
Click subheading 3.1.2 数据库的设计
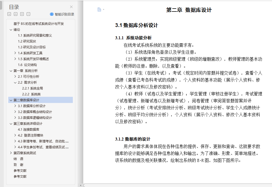[x=133, y=139]
